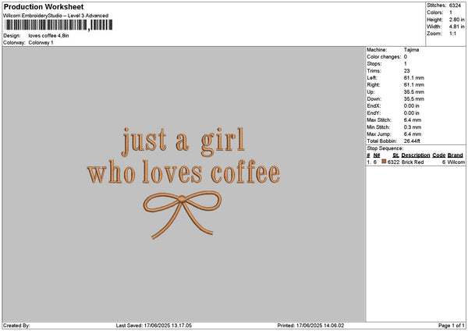The image size is (468, 331).
Task: Select the Code column header
Action: tap(438, 156)
